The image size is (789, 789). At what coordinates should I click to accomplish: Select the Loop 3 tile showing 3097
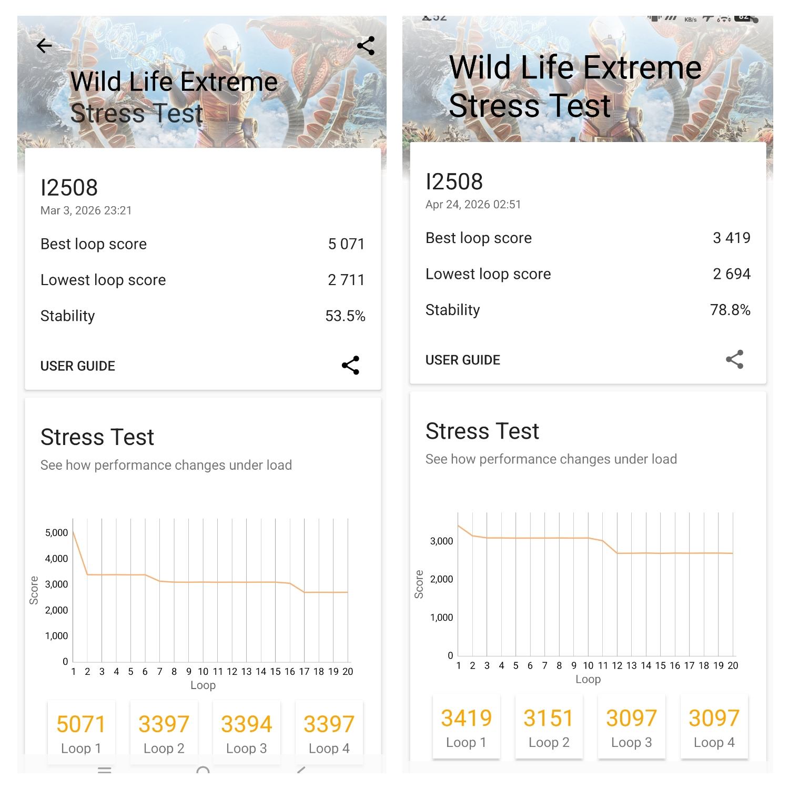pos(631,727)
